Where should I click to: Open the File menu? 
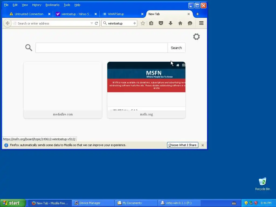point(6,5)
